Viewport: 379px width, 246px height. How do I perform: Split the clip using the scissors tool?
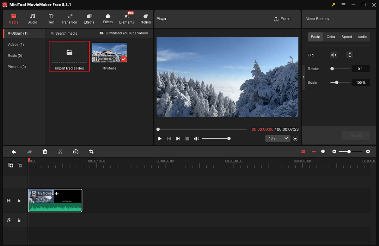60,151
